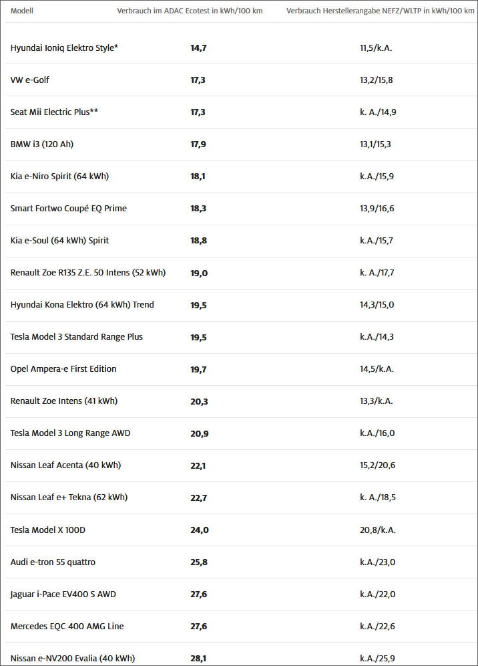Select Tesla Model 3 Long Range AWD
The width and height of the screenshot is (478, 666).
tap(71, 433)
